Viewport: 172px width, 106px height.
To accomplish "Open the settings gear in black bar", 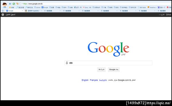I will tap(3, 15).
